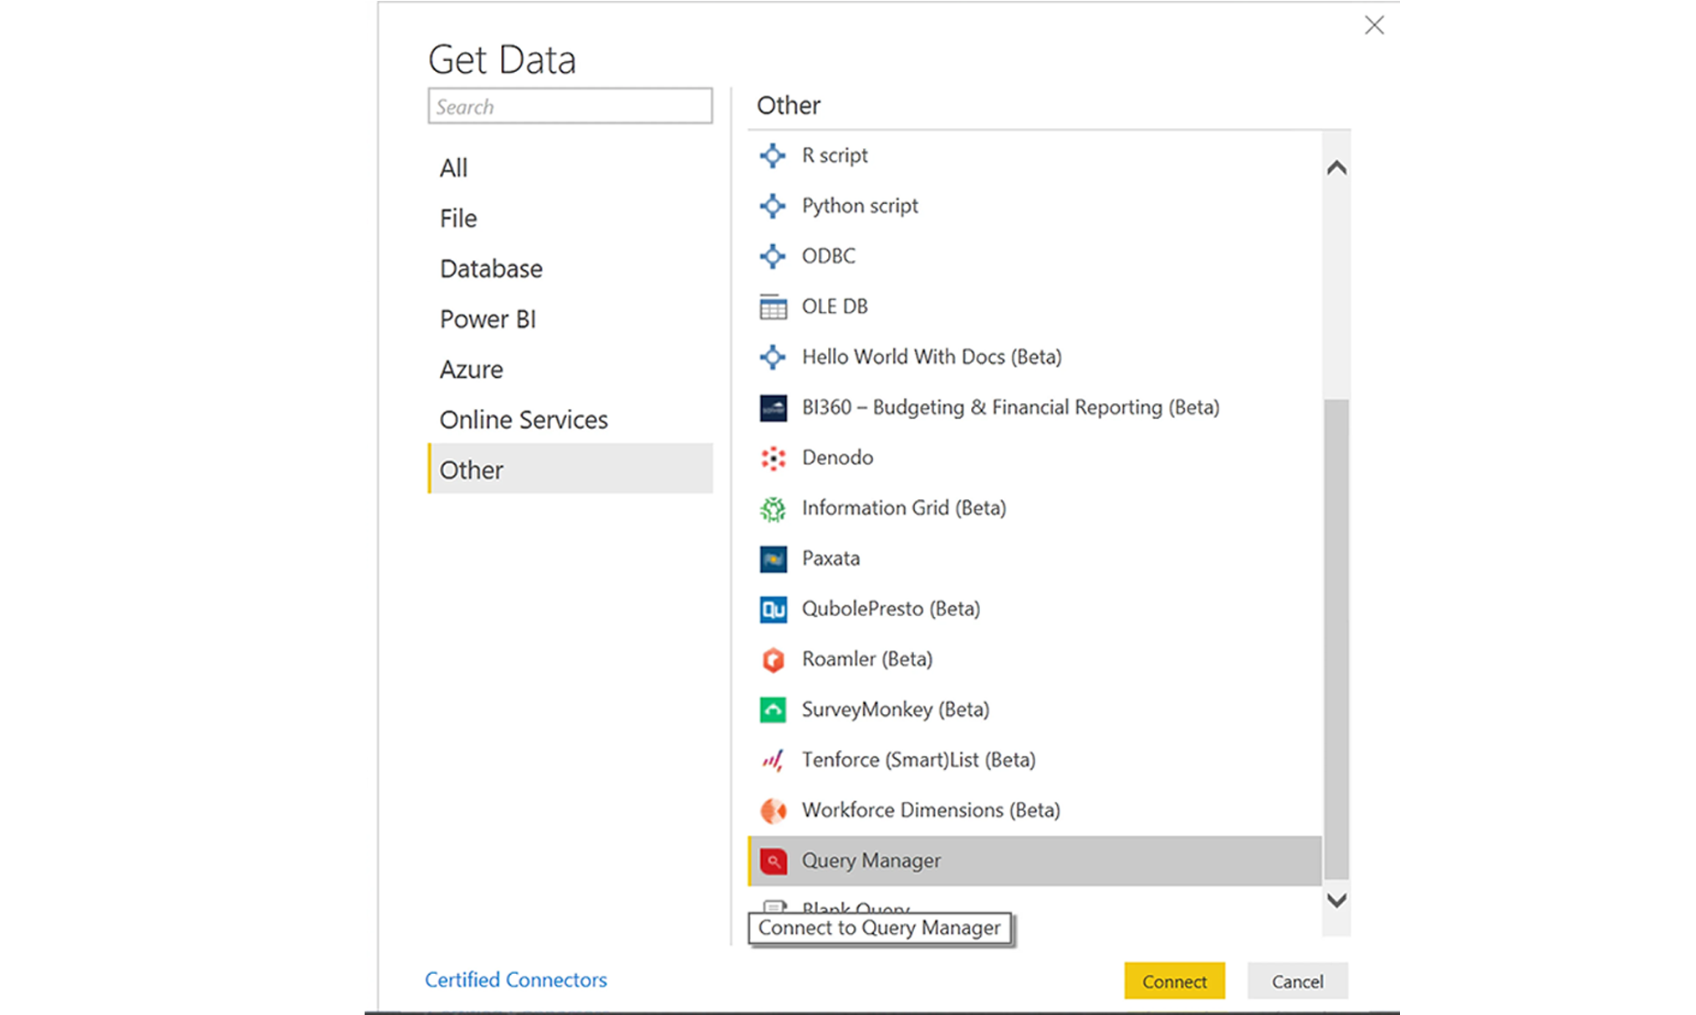Click the Information Grid green icon
Image resolution: width=1696 pixels, height=1015 pixels.
pos(773,508)
